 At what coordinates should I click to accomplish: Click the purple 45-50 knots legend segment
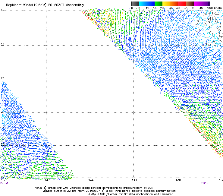[206, 4]
